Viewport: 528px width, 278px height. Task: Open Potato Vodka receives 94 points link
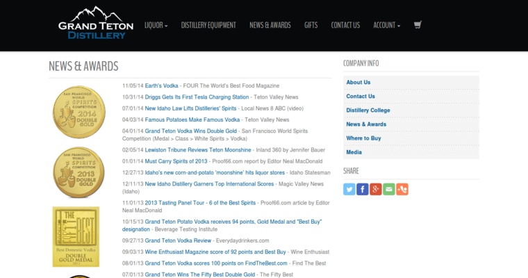(x=222, y=225)
